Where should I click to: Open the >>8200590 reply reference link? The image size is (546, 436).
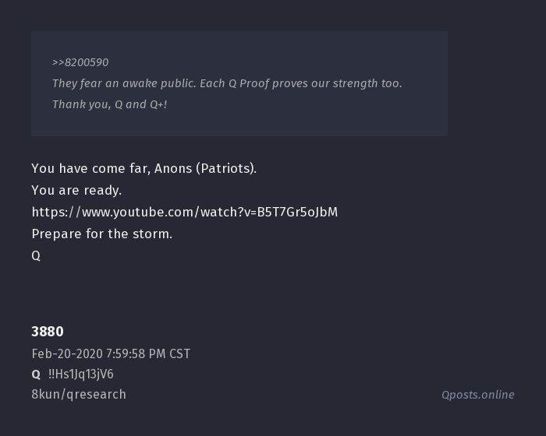pyautogui.click(x=80, y=62)
